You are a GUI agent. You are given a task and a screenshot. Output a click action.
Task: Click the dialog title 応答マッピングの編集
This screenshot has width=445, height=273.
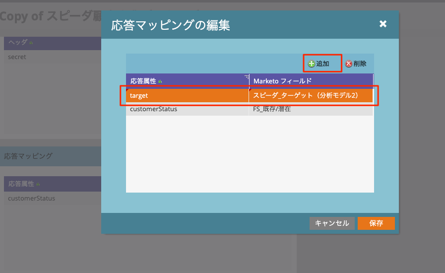(171, 25)
